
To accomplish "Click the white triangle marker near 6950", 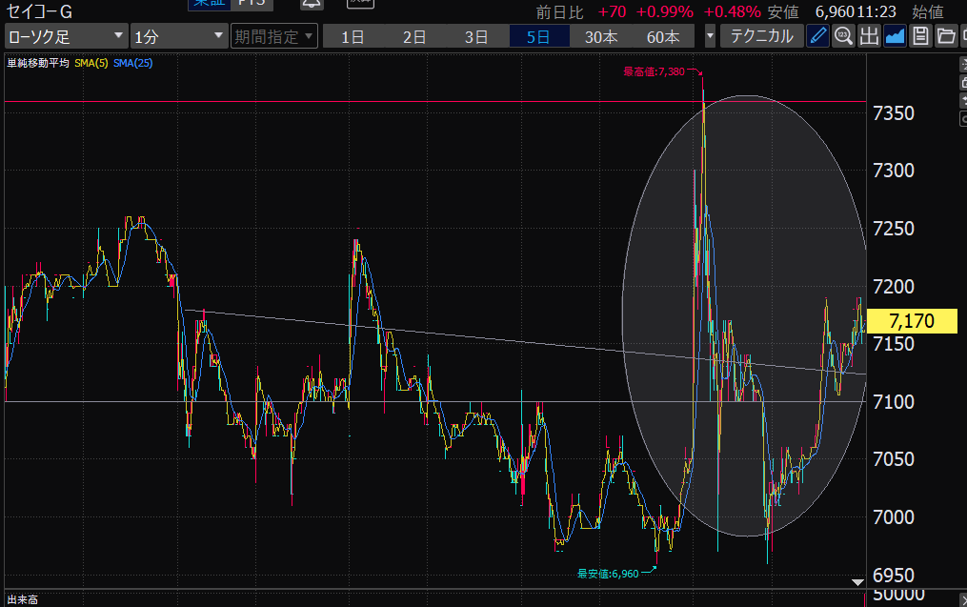I will 857,581.
